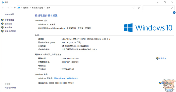Viewport: 176px width, 92px height.
Task: Select 控制台 breadcrumb in address bar
Action: pyautogui.click(x=26, y=8)
